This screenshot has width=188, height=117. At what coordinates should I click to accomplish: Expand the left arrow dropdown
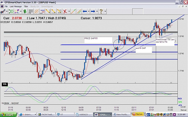(89, 11)
